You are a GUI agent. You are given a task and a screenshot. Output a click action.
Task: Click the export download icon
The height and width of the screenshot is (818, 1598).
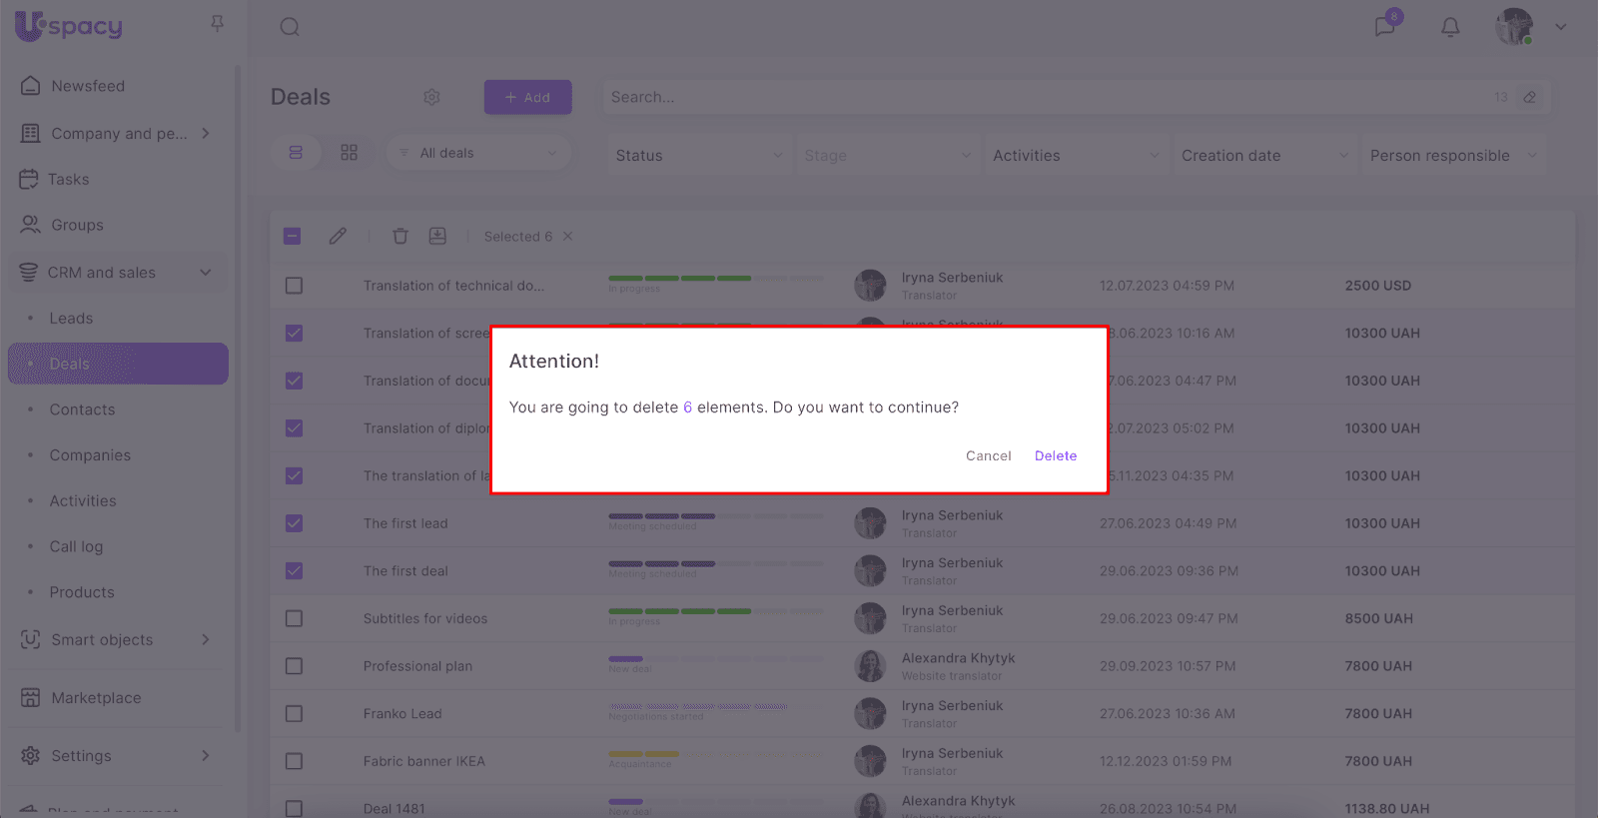click(437, 236)
